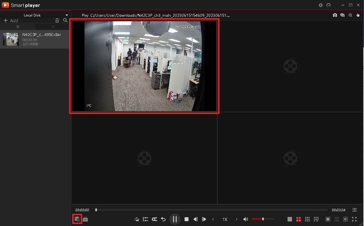Viewport: 364px width, 226px height.
Task: Switch to list view in the file panel
Action: tap(53, 26)
